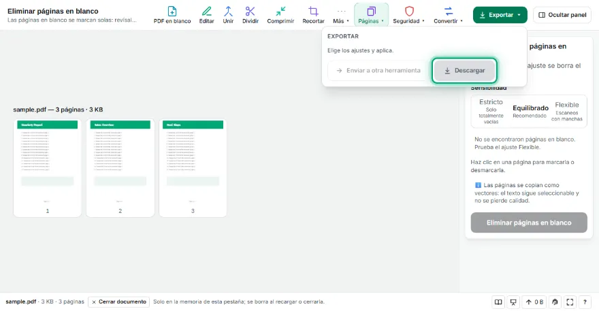This screenshot has width=599, height=311.
Task: Click the Elige los ajustes y aplica text
Action: coord(360,50)
